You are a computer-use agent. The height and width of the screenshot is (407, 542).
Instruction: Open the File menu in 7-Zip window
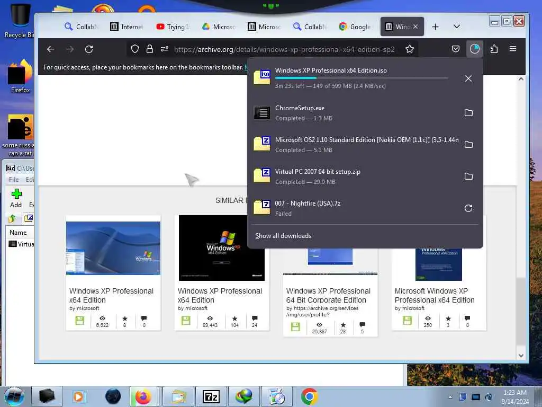pos(13,180)
